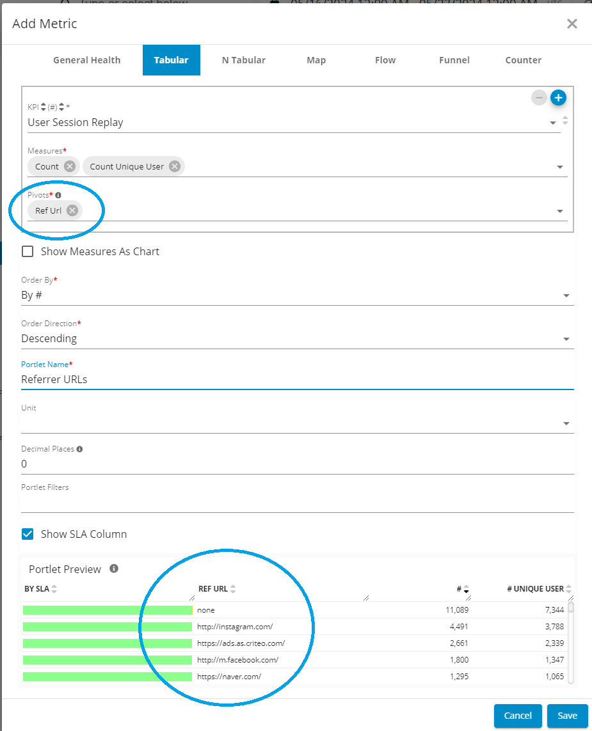Remove the Count Unique User chip
This screenshot has height=731, width=592.
click(x=174, y=166)
